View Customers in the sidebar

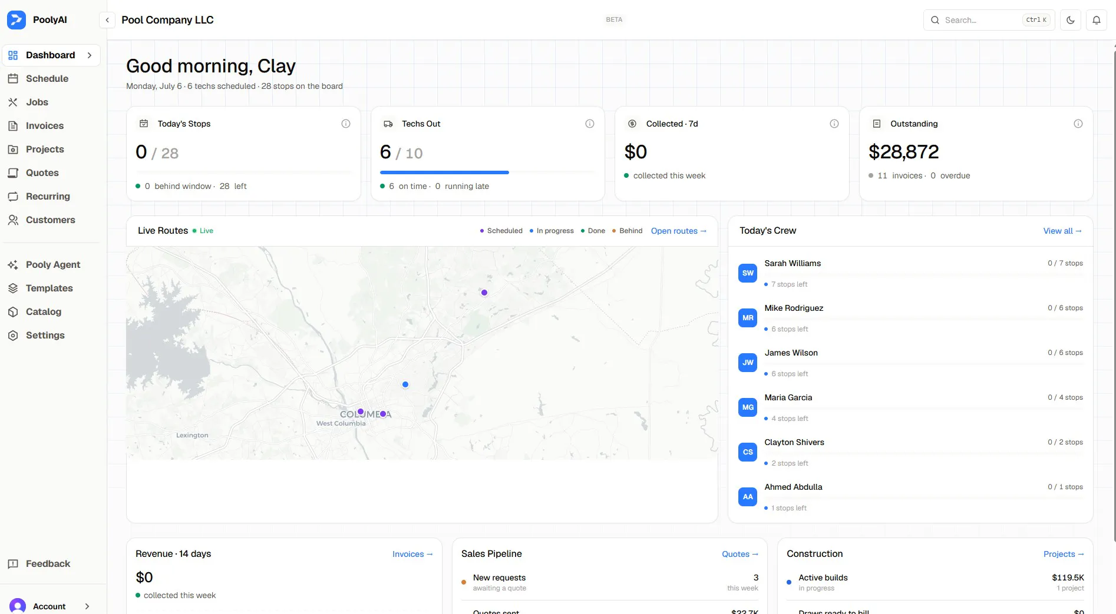[x=51, y=220]
